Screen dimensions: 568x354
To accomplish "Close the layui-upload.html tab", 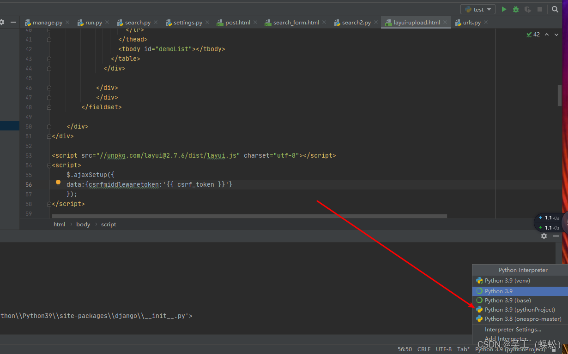I will (x=445, y=22).
